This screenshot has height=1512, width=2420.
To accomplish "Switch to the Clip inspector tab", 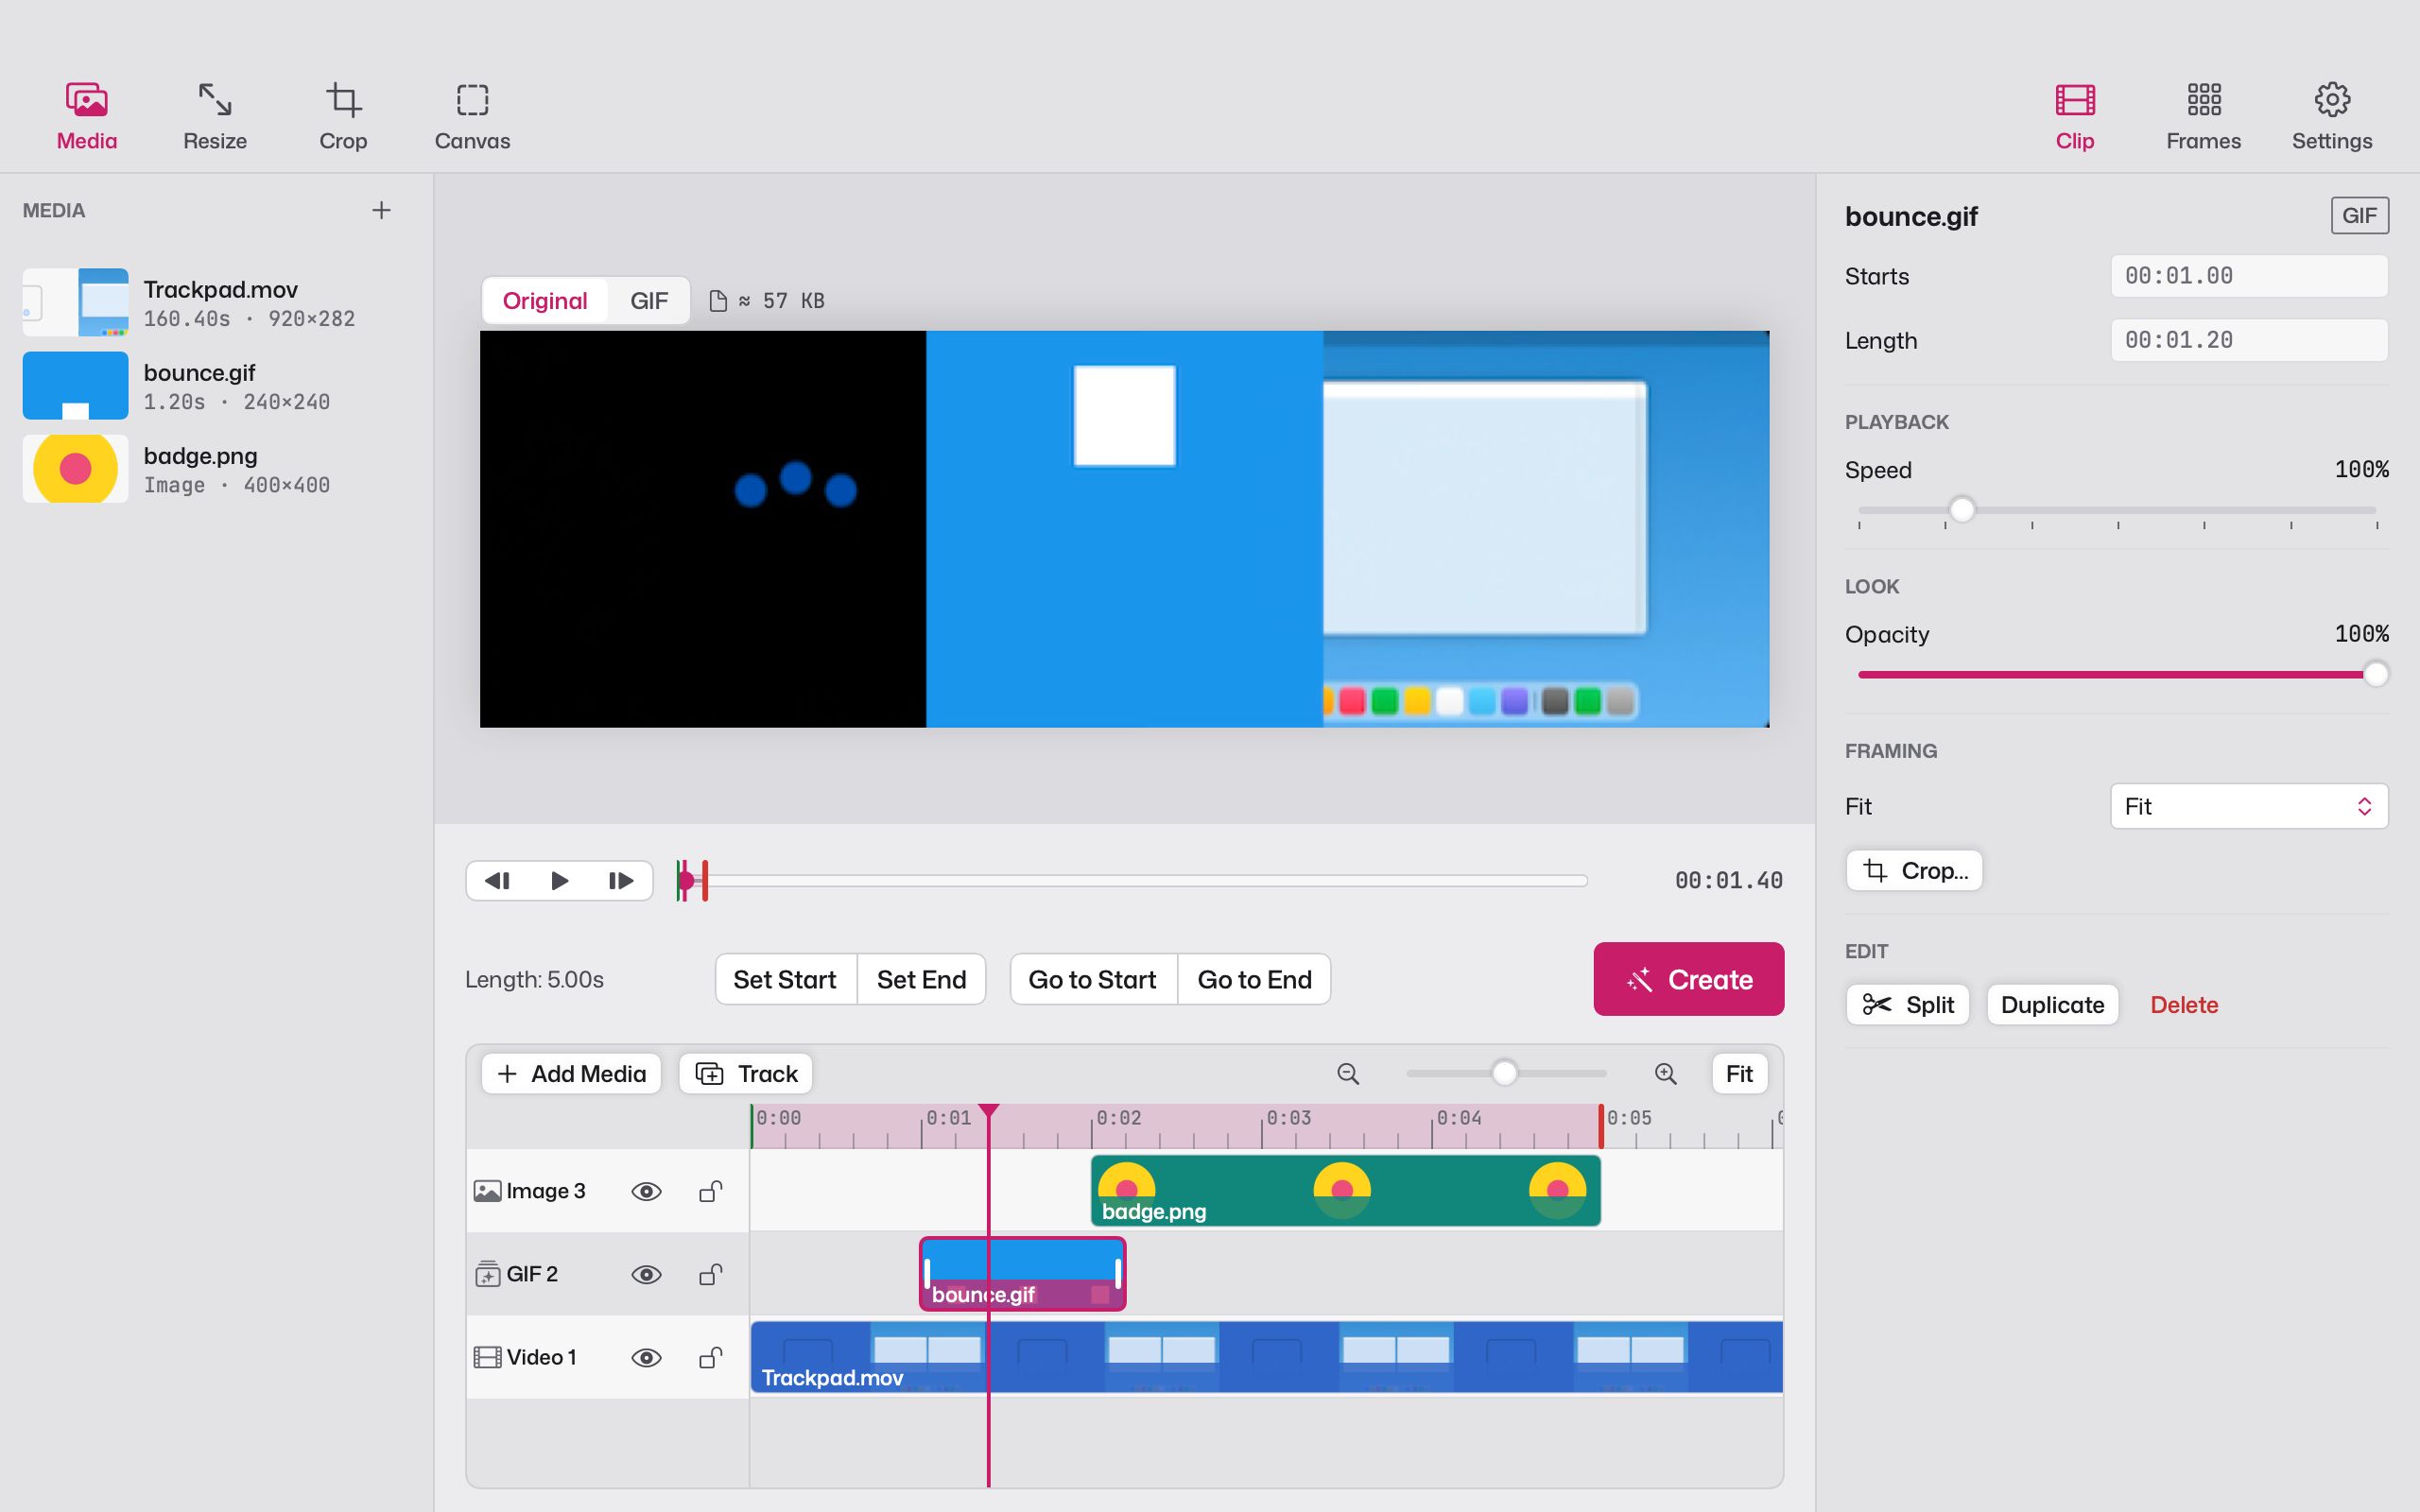I will pyautogui.click(x=2075, y=117).
